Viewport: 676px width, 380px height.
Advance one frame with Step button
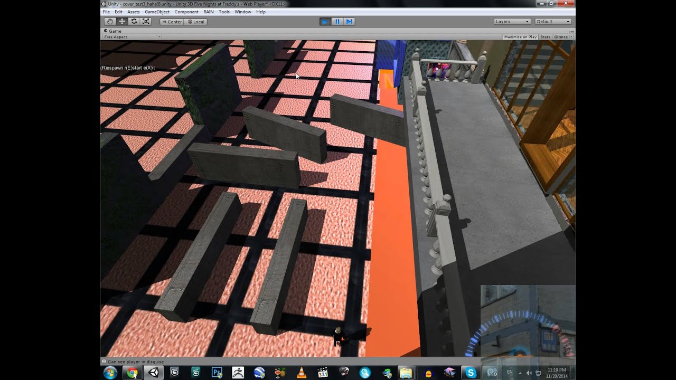tap(349, 22)
